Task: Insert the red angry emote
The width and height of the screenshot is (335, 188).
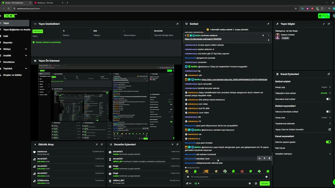Action: 242,171
